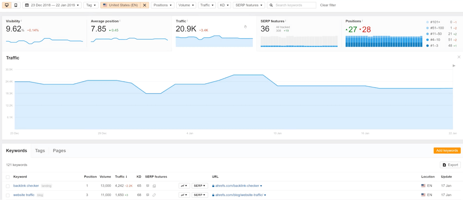Switch to the Tags tab

(40, 151)
